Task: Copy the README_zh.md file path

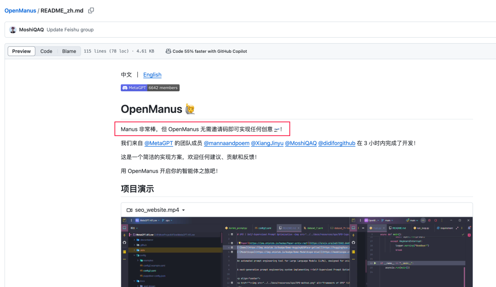Action: click(91, 11)
